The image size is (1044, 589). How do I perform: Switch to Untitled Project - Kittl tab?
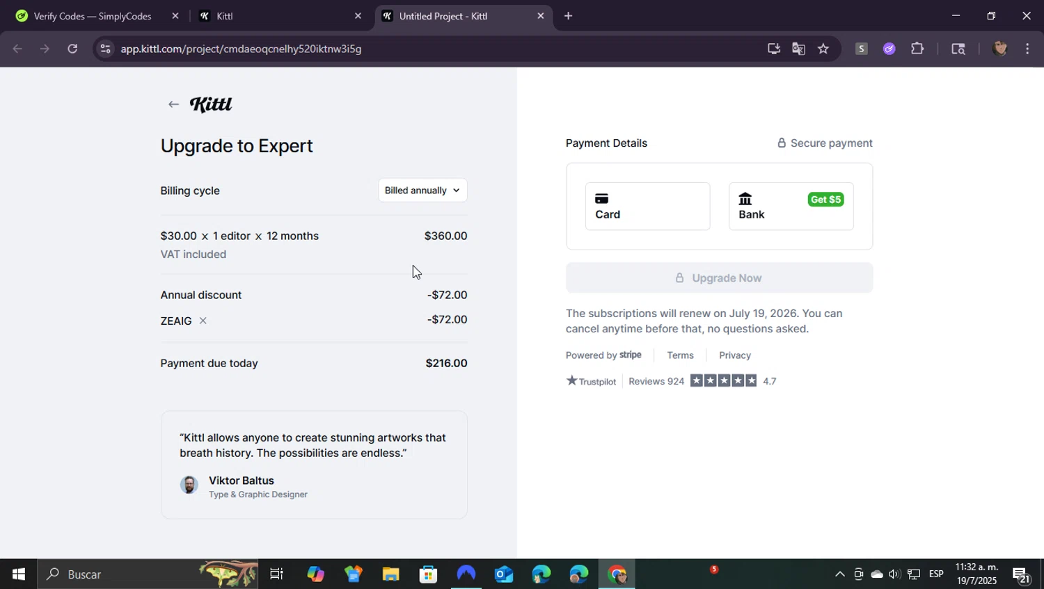click(x=463, y=16)
